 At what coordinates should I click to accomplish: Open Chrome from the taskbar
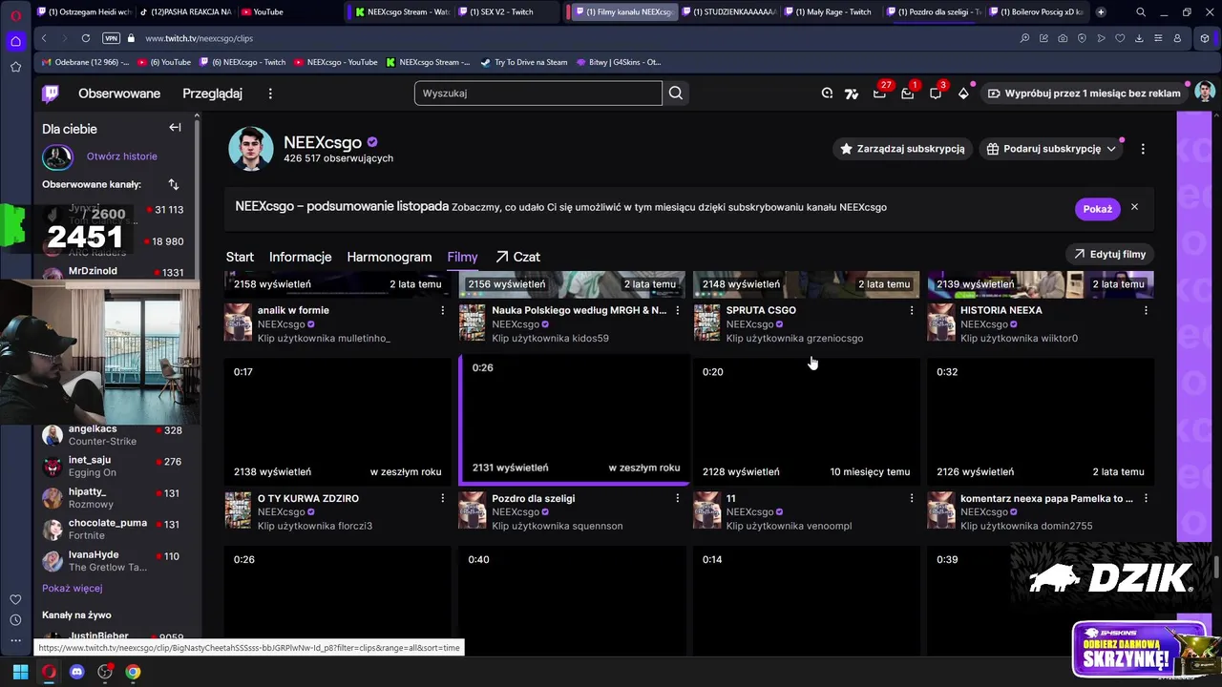pyautogui.click(x=133, y=672)
